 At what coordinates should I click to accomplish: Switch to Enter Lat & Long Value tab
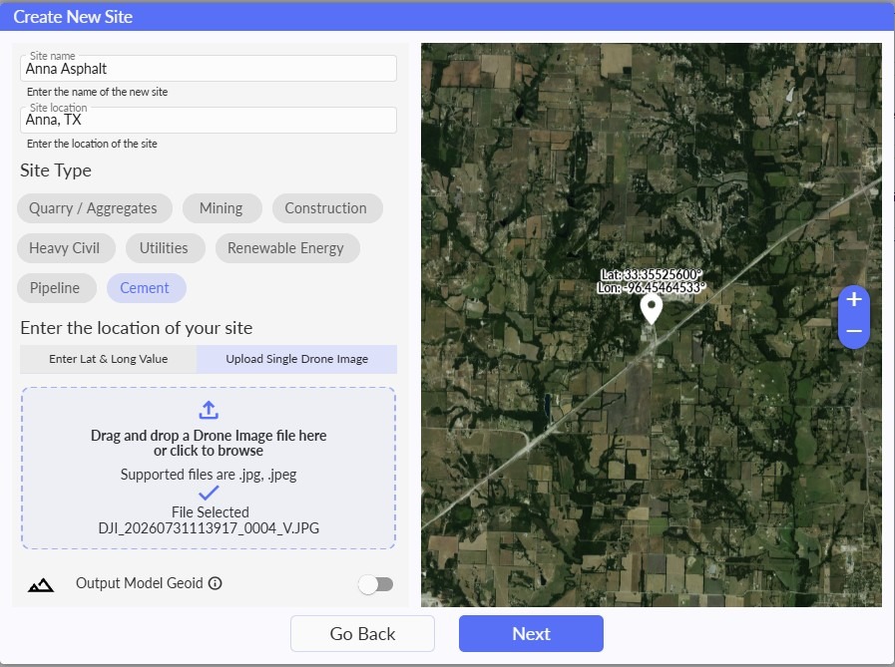[x=109, y=359]
